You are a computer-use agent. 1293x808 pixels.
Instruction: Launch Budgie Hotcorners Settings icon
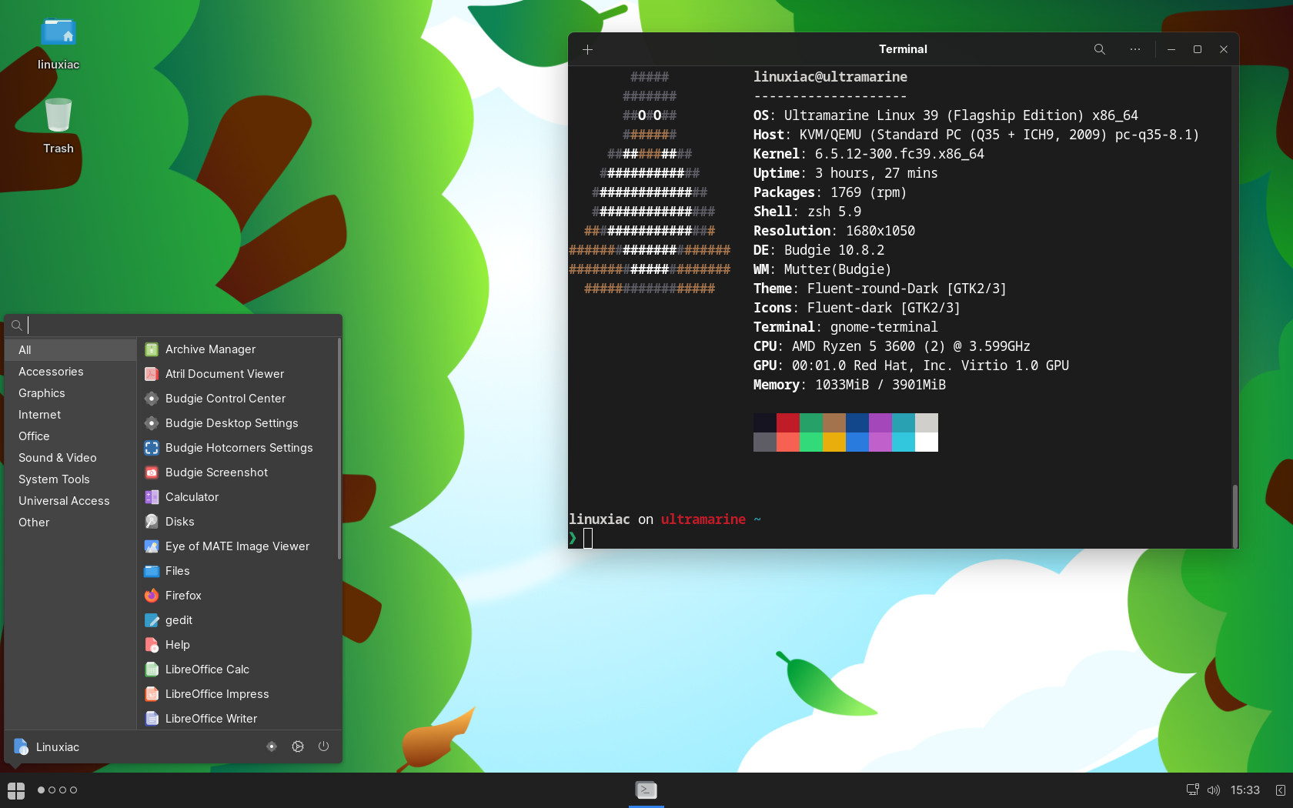click(152, 448)
